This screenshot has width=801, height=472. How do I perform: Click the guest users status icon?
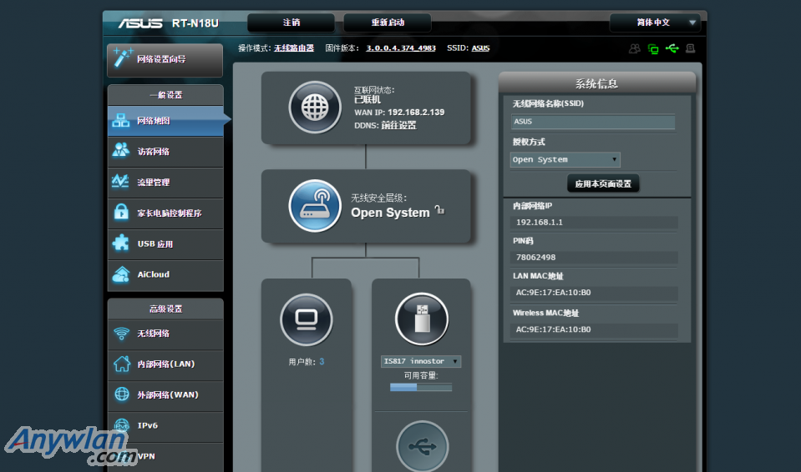(635, 48)
